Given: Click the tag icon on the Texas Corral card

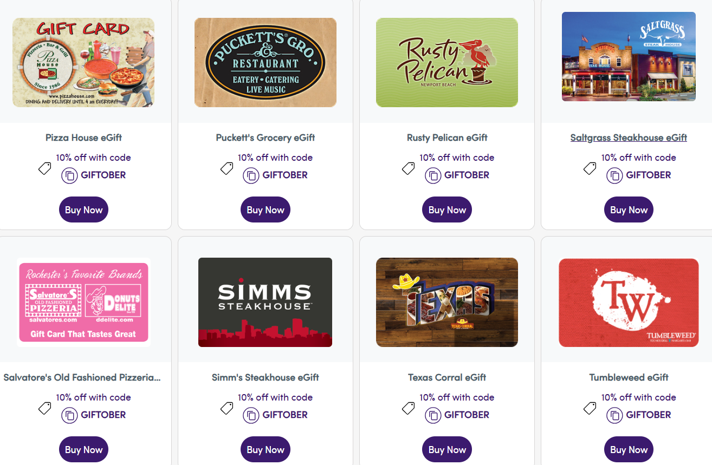Looking at the screenshot, I should (408, 408).
